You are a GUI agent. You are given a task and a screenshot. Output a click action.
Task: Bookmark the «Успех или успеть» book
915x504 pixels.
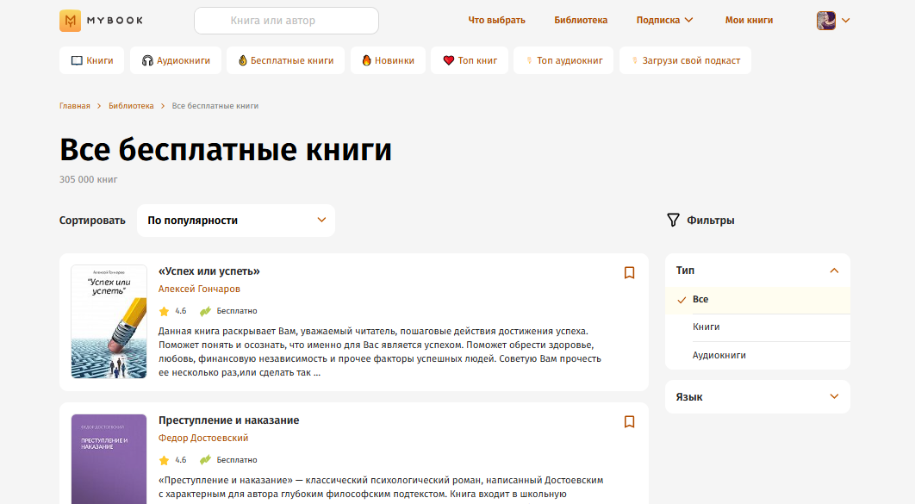(629, 272)
